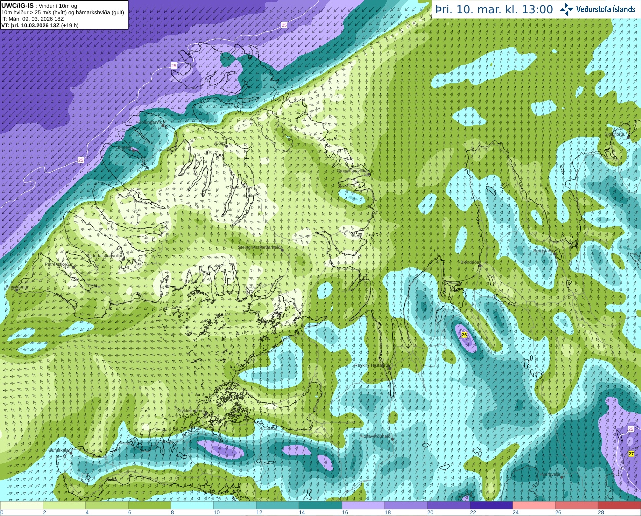Click the Holtavörðuheiði station label
641x516 pixels.
click(376, 436)
